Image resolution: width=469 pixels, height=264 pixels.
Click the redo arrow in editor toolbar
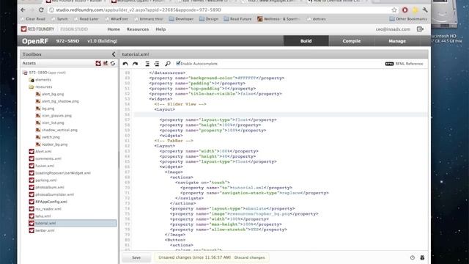135,64
